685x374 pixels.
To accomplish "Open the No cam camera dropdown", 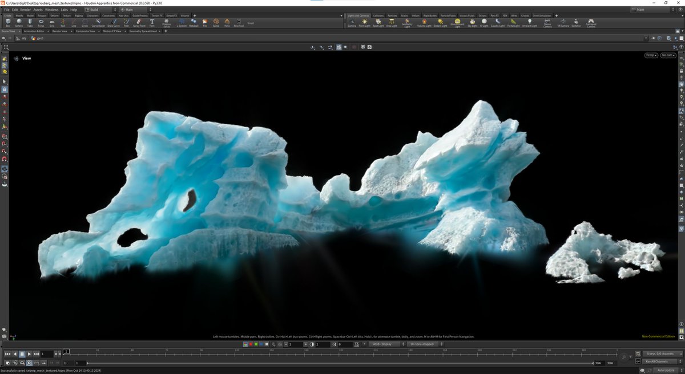I will coord(668,55).
